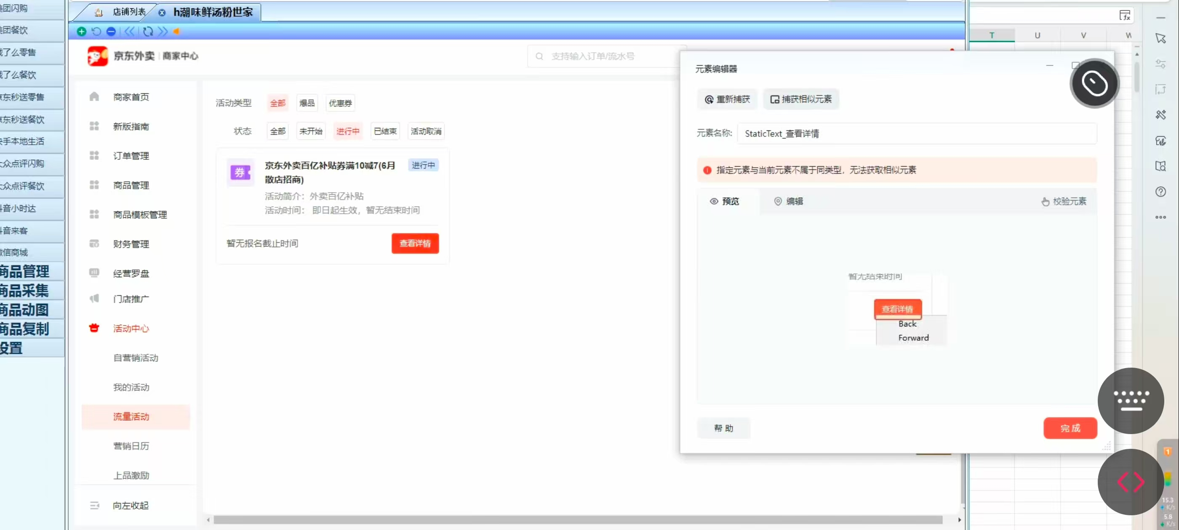
Task: Click the undo arrow icon in browser toolbar
Action: click(x=96, y=31)
